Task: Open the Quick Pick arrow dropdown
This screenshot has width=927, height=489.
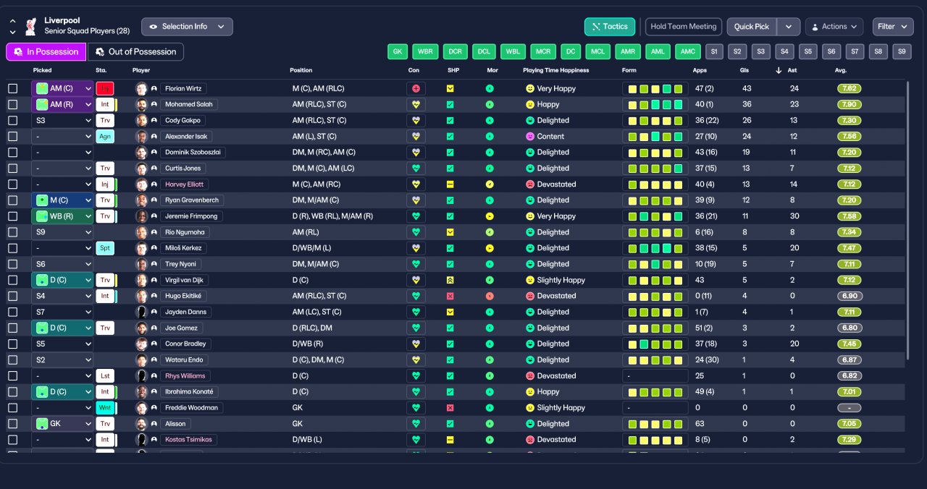Action: tap(789, 27)
